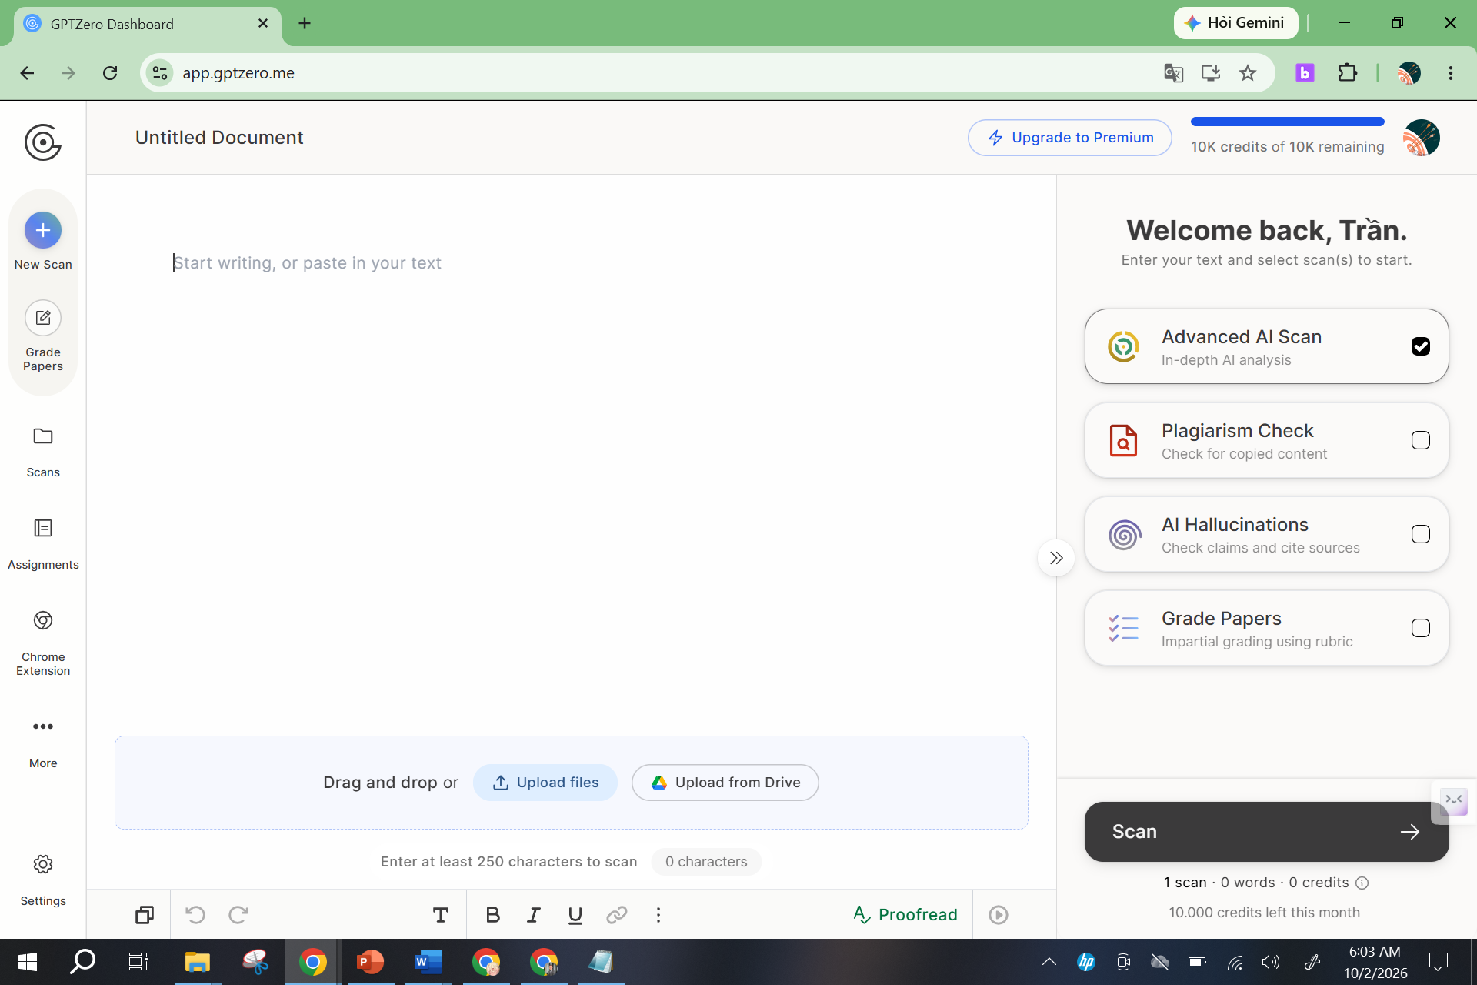Image resolution: width=1477 pixels, height=985 pixels.
Task: Open the Hỏi Gemini button
Action: coord(1235,23)
